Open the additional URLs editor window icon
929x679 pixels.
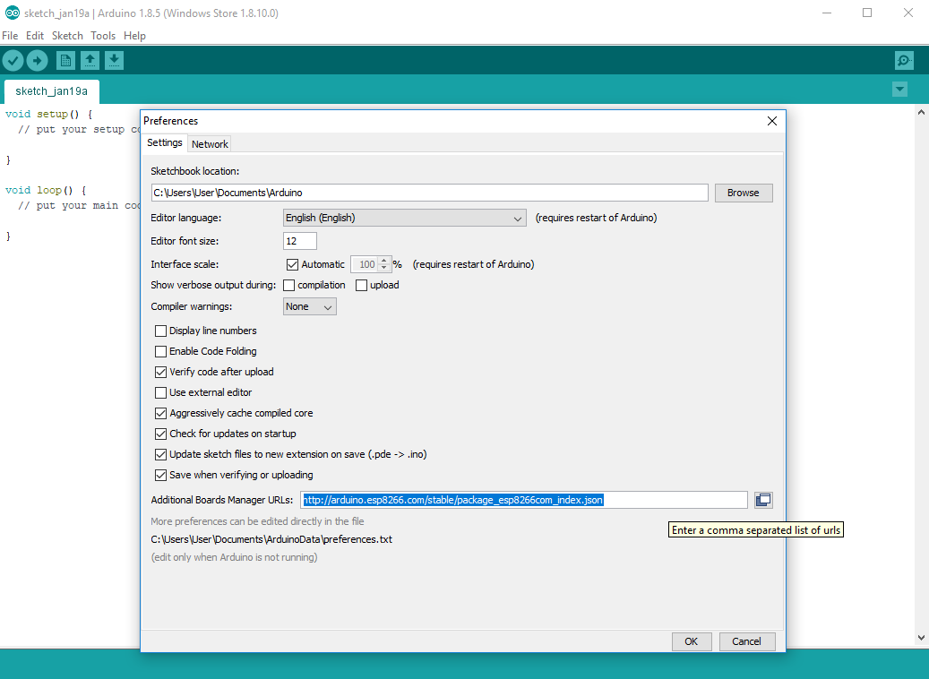(763, 500)
